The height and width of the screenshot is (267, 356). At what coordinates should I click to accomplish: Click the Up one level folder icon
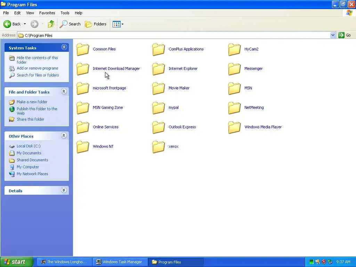(51, 24)
